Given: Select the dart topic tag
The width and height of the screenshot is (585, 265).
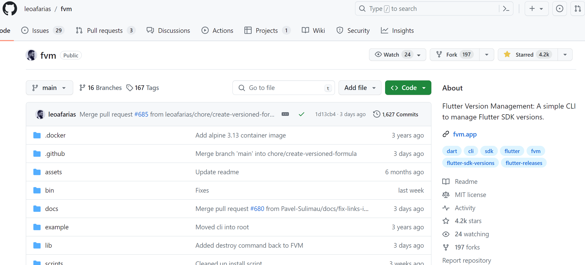Looking at the screenshot, I should (452, 151).
